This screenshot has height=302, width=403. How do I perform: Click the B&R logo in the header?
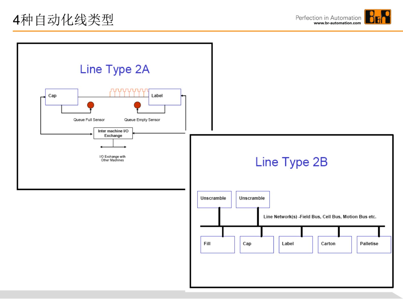click(377, 17)
